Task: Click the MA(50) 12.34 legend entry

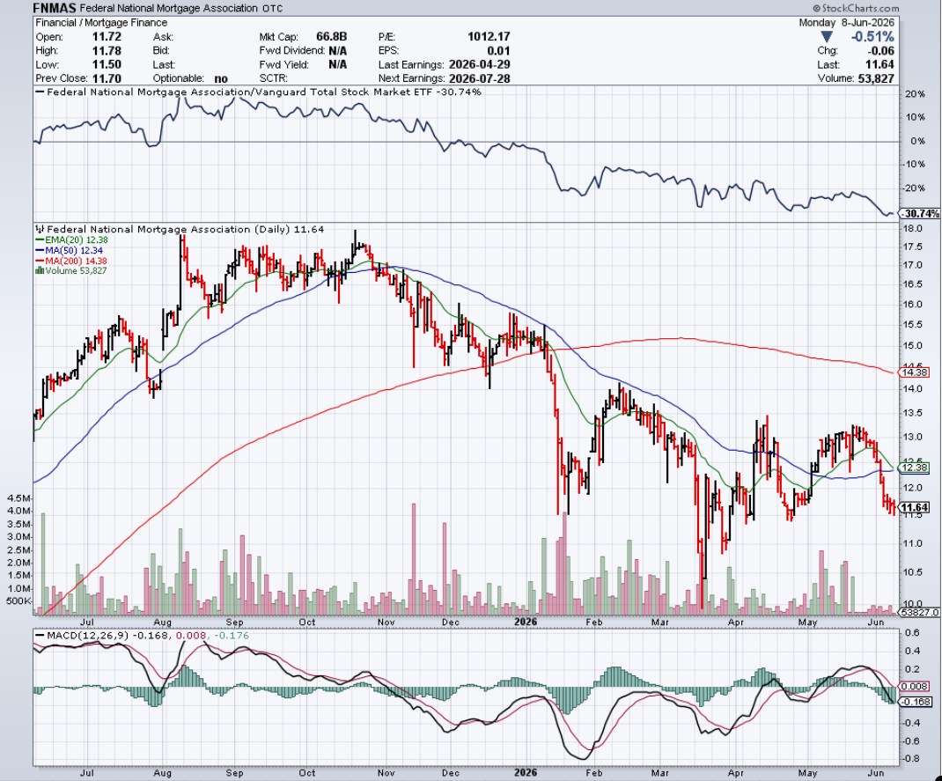Action: coord(69,250)
